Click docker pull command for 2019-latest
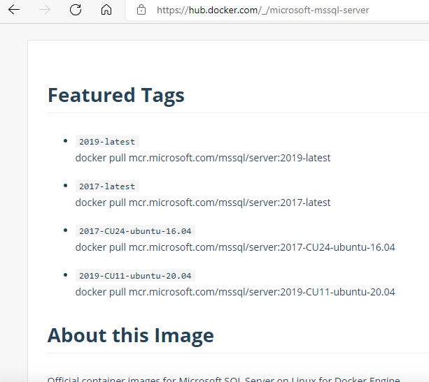Viewport: 429px width, 382px height. 203,158
